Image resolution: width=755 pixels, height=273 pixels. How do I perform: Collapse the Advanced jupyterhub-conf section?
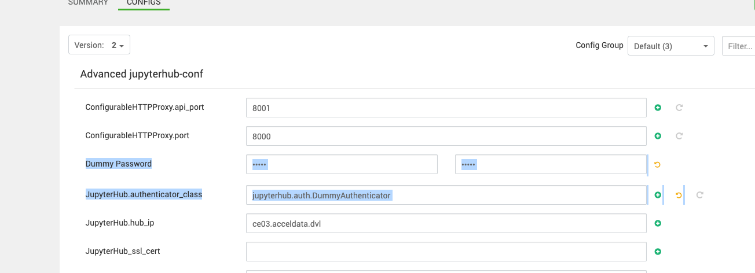point(141,74)
